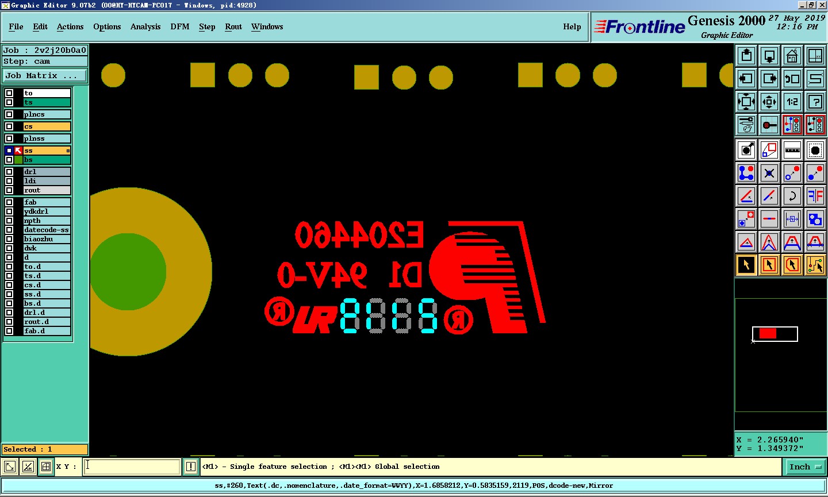Screen dimensions: 828x497
Task: Open the Windows menu
Action: [267, 27]
